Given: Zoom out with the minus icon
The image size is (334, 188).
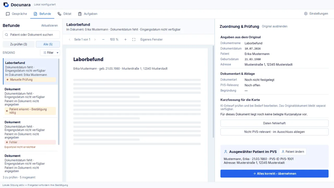Looking at the screenshot, I should 103,40.
